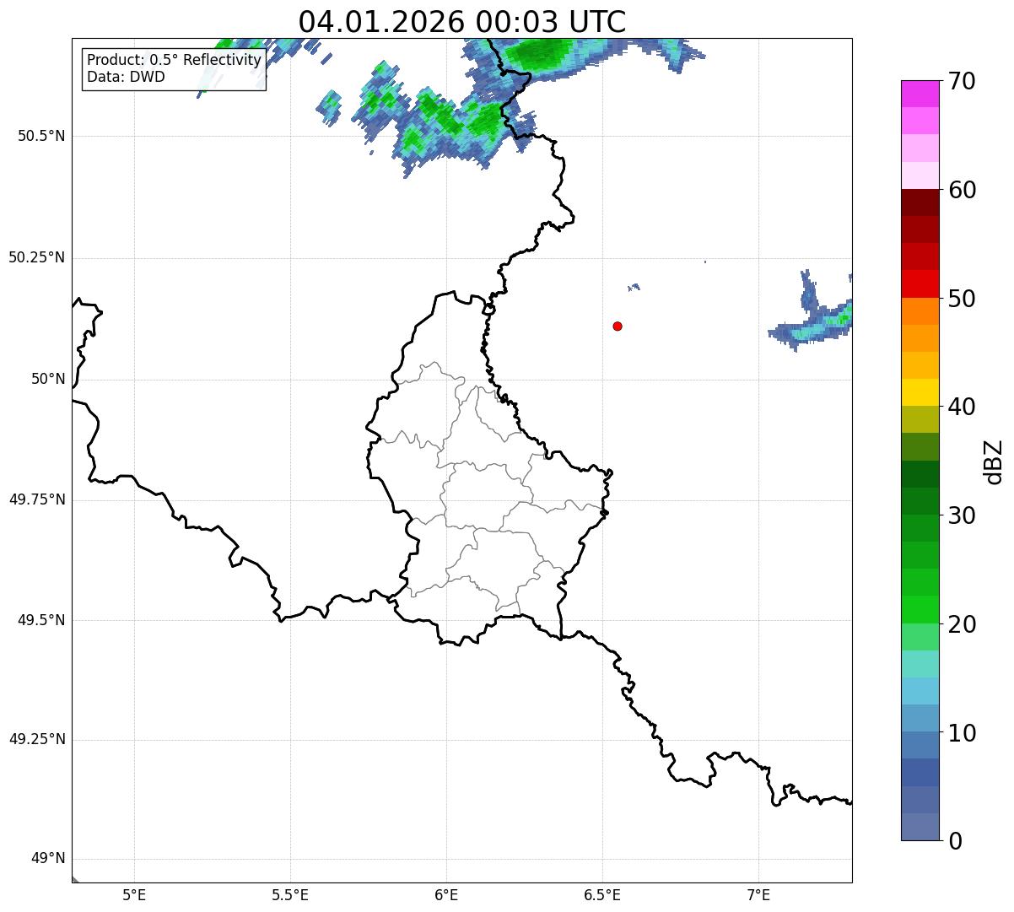Screen dimensions: 1014x912
Task: Click the 5°E longitude label
Action: click(x=134, y=895)
